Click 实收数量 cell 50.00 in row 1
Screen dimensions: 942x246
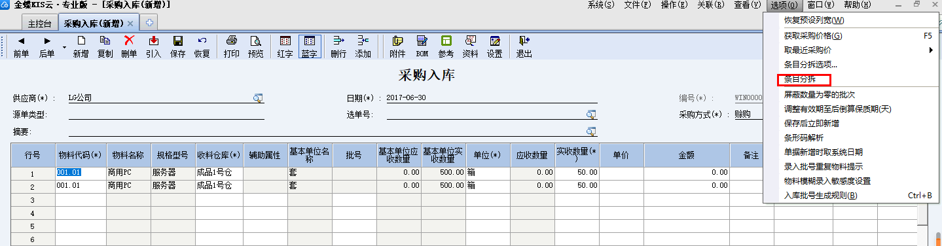pos(577,173)
